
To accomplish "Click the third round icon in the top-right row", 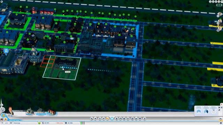I will (216, 2).
